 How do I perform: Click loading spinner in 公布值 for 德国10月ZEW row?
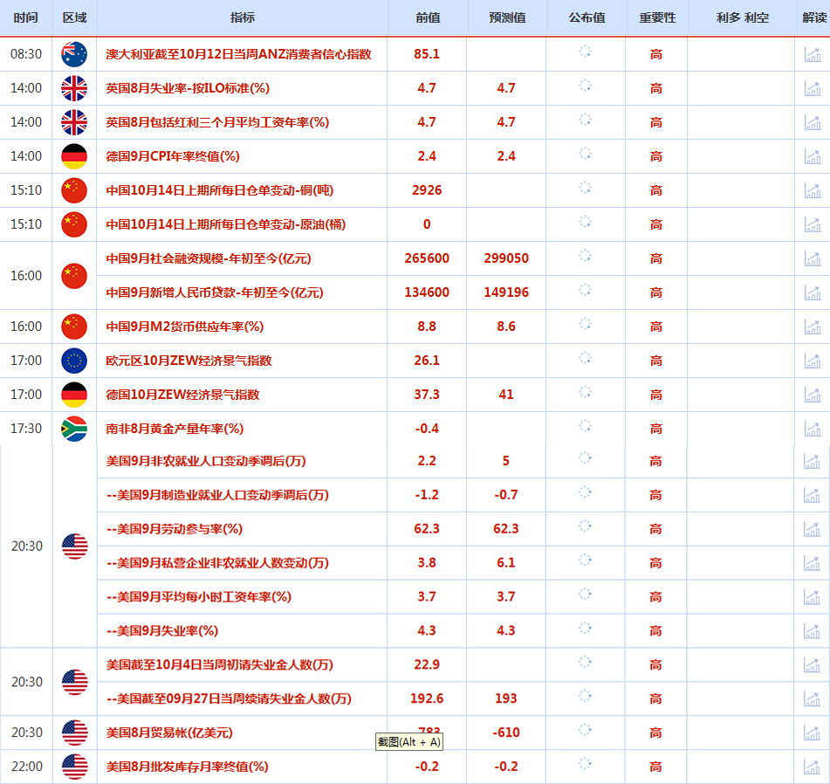point(586,394)
